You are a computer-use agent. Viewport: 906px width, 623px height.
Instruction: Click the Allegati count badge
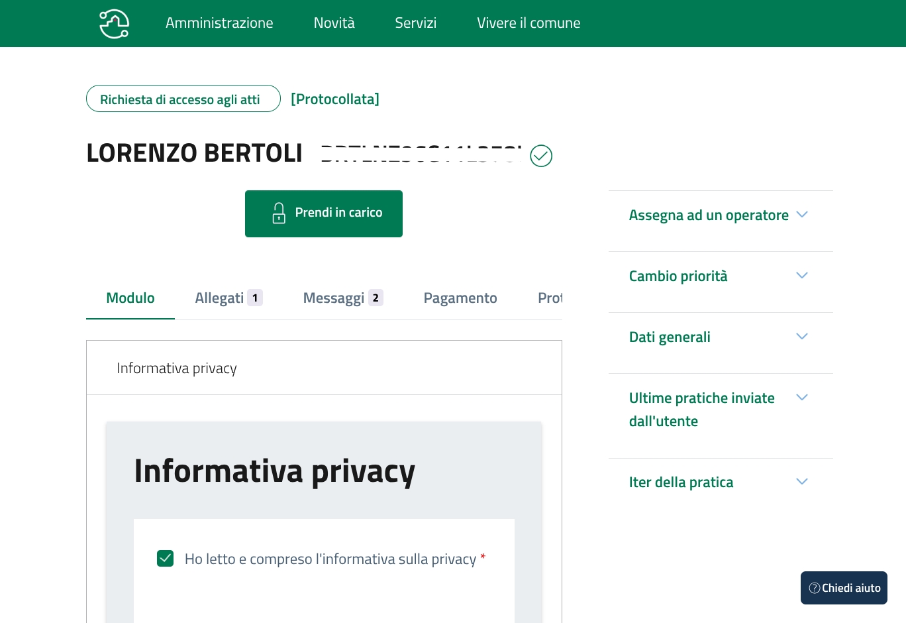click(255, 298)
